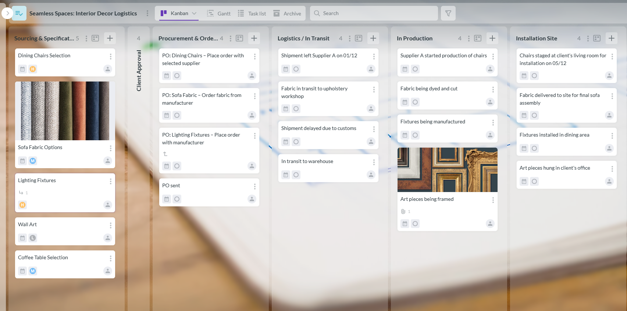Open project options menu next to title
This screenshot has height=311, width=627.
tap(147, 13)
